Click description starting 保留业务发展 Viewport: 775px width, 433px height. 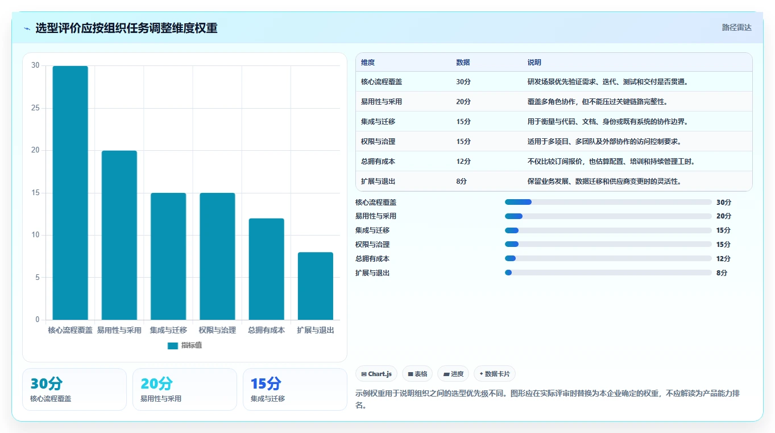[x=604, y=182]
